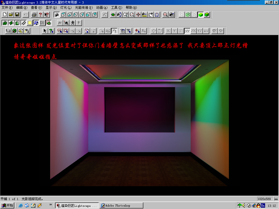
Task: Click the En language indicator in tray
Action: (263, 206)
